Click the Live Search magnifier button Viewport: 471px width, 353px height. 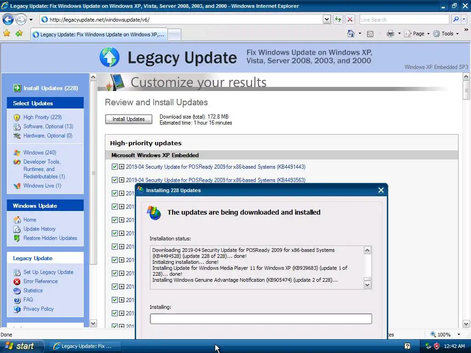456,19
